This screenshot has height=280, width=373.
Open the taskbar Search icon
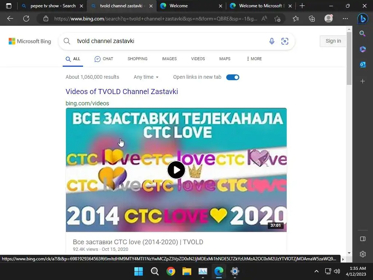[154, 271]
